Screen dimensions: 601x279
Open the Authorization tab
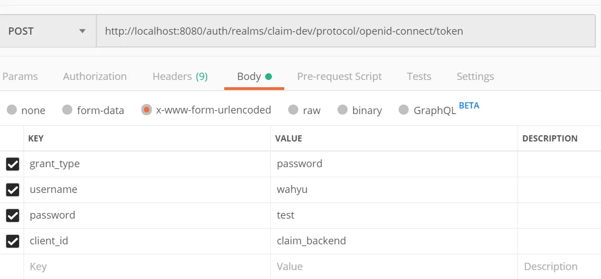pos(95,77)
